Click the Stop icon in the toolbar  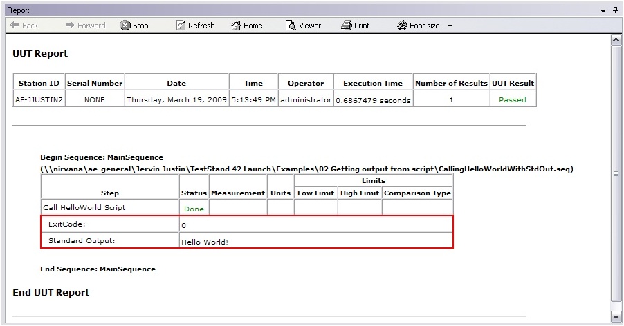[x=125, y=26]
